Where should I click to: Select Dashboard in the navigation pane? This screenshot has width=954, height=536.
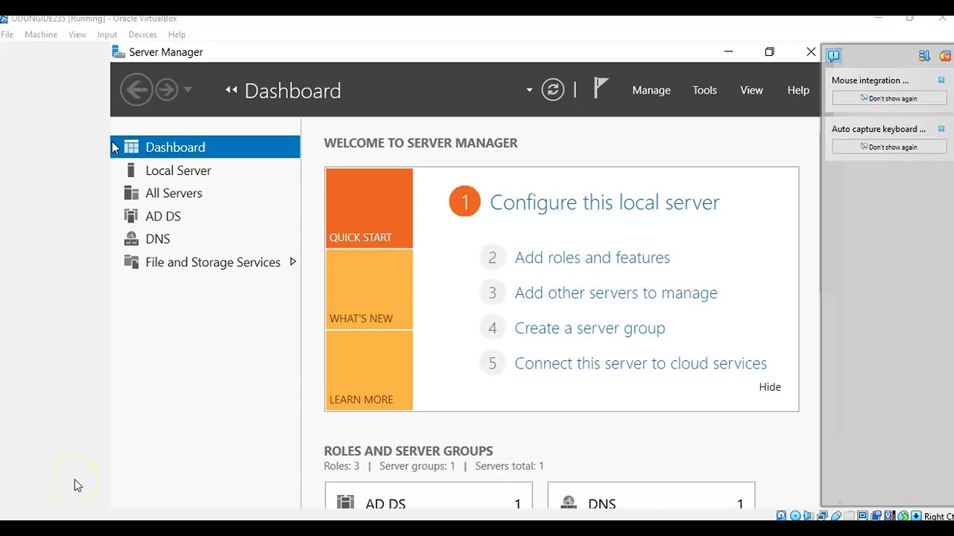206,147
